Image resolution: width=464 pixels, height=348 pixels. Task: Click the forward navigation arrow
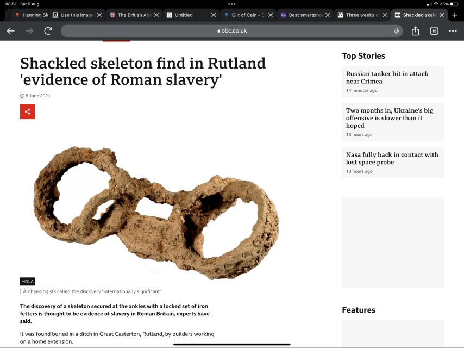point(28,32)
